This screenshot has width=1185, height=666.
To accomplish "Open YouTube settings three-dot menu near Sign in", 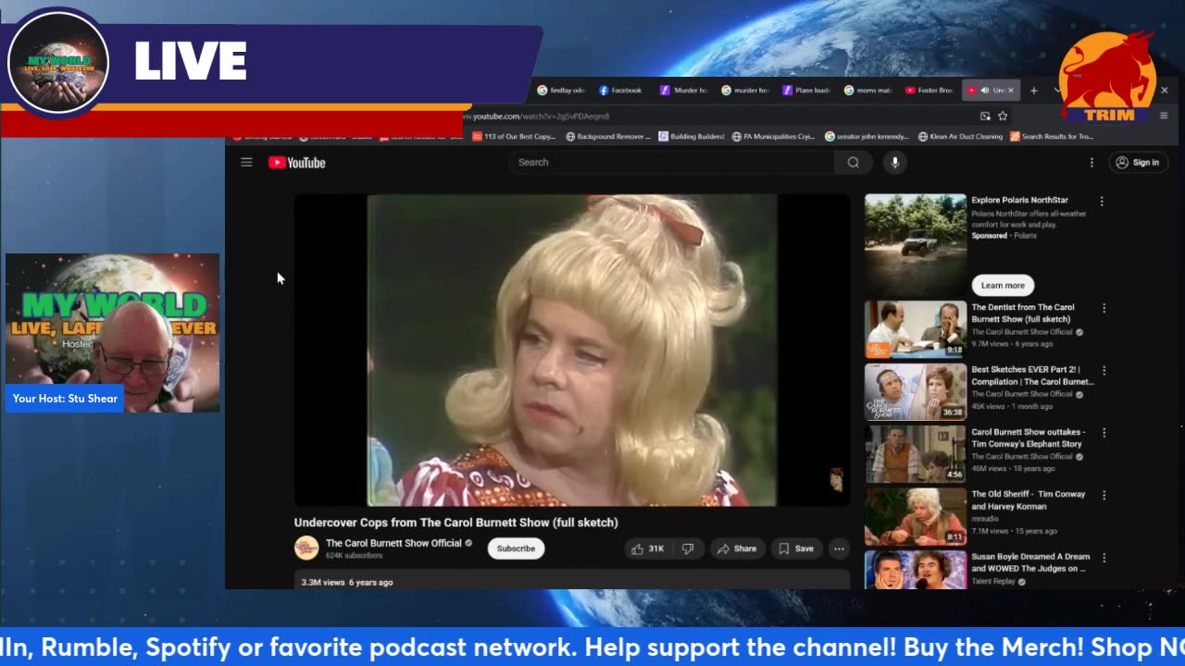I will [1091, 163].
